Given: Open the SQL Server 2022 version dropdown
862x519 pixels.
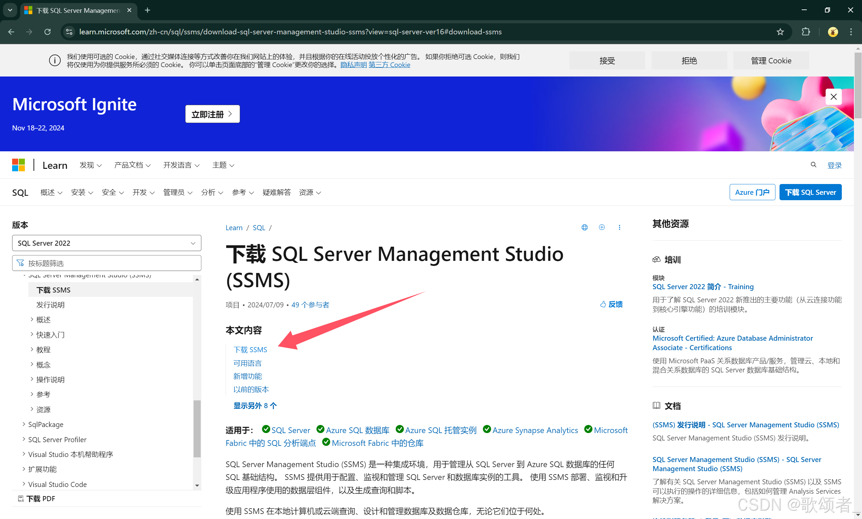Looking at the screenshot, I should pos(106,243).
